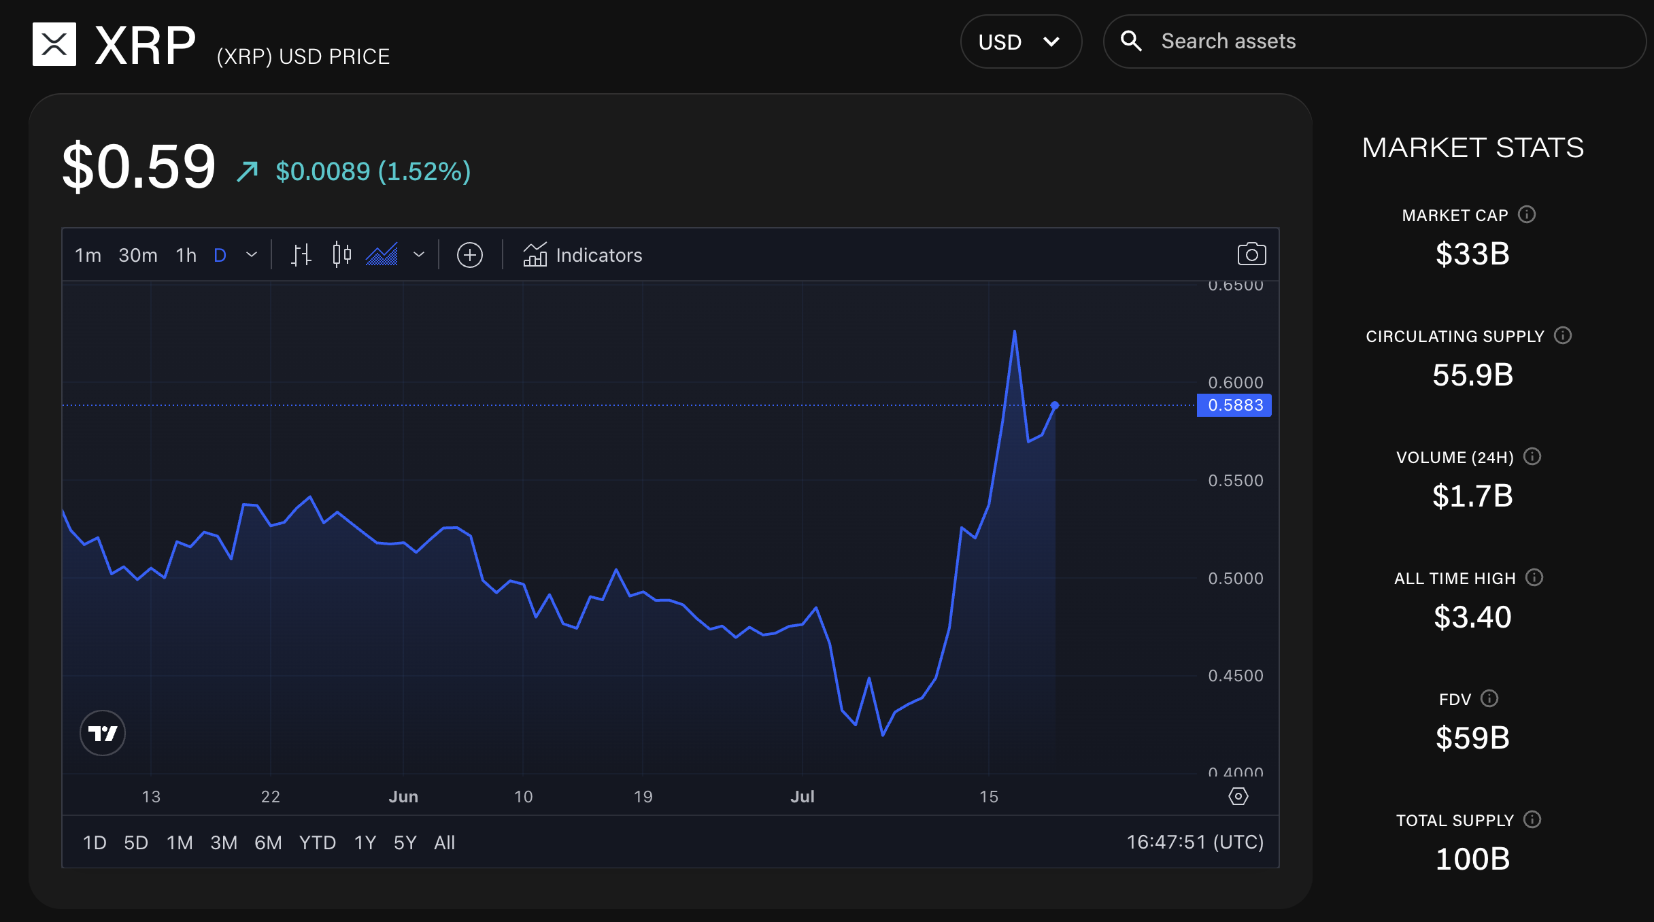1654x922 pixels.
Task: Click the Market Cap info icon
Action: 1527,215
